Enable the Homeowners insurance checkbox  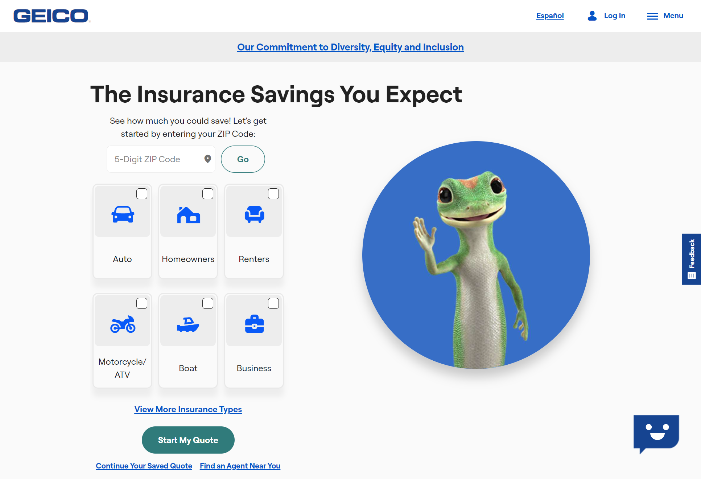(207, 193)
